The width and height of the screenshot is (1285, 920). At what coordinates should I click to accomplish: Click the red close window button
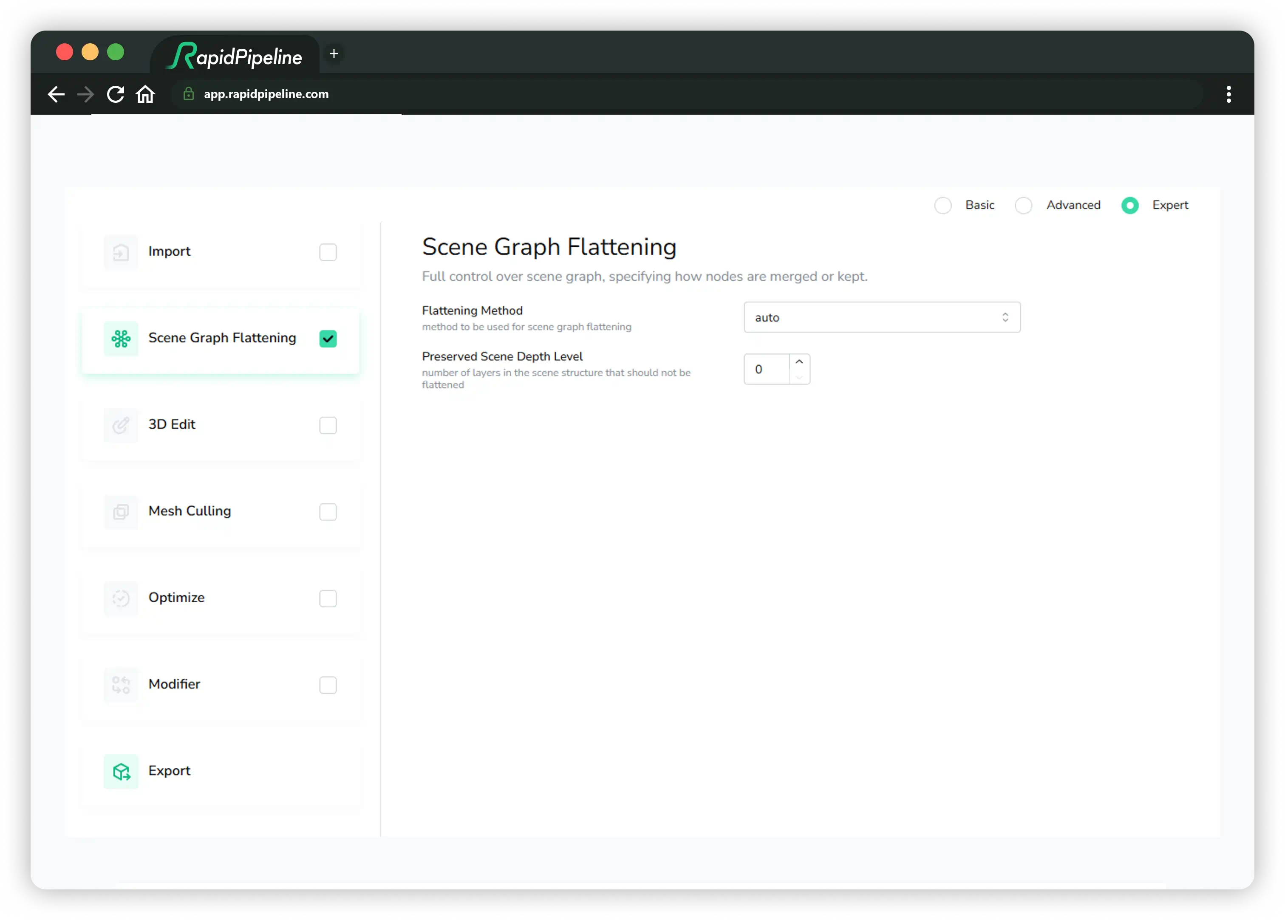[65, 52]
